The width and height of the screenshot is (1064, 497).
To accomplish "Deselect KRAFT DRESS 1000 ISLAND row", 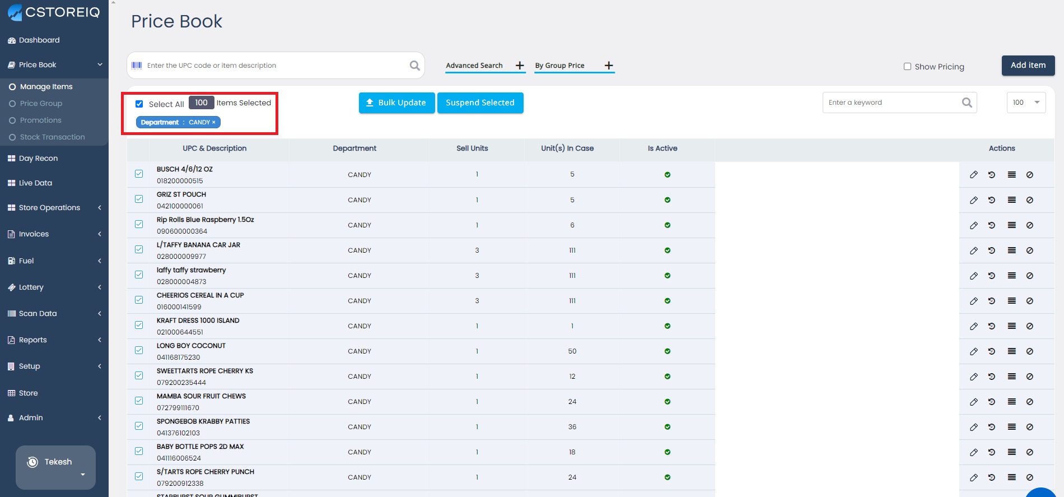I will point(139,325).
